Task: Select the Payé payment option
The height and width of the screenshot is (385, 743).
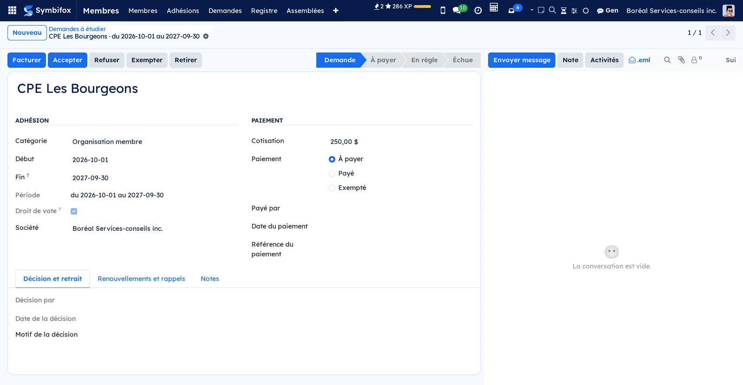Action: click(332, 174)
